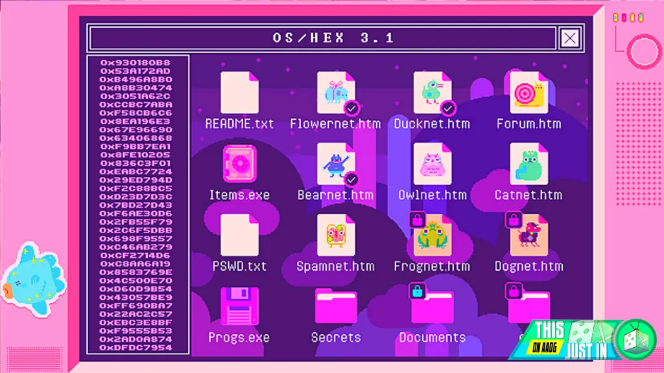Click the checkmark badge on Ducknet.htm
Image resolution: width=664 pixels, height=373 pixels.
(x=448, y=109)
